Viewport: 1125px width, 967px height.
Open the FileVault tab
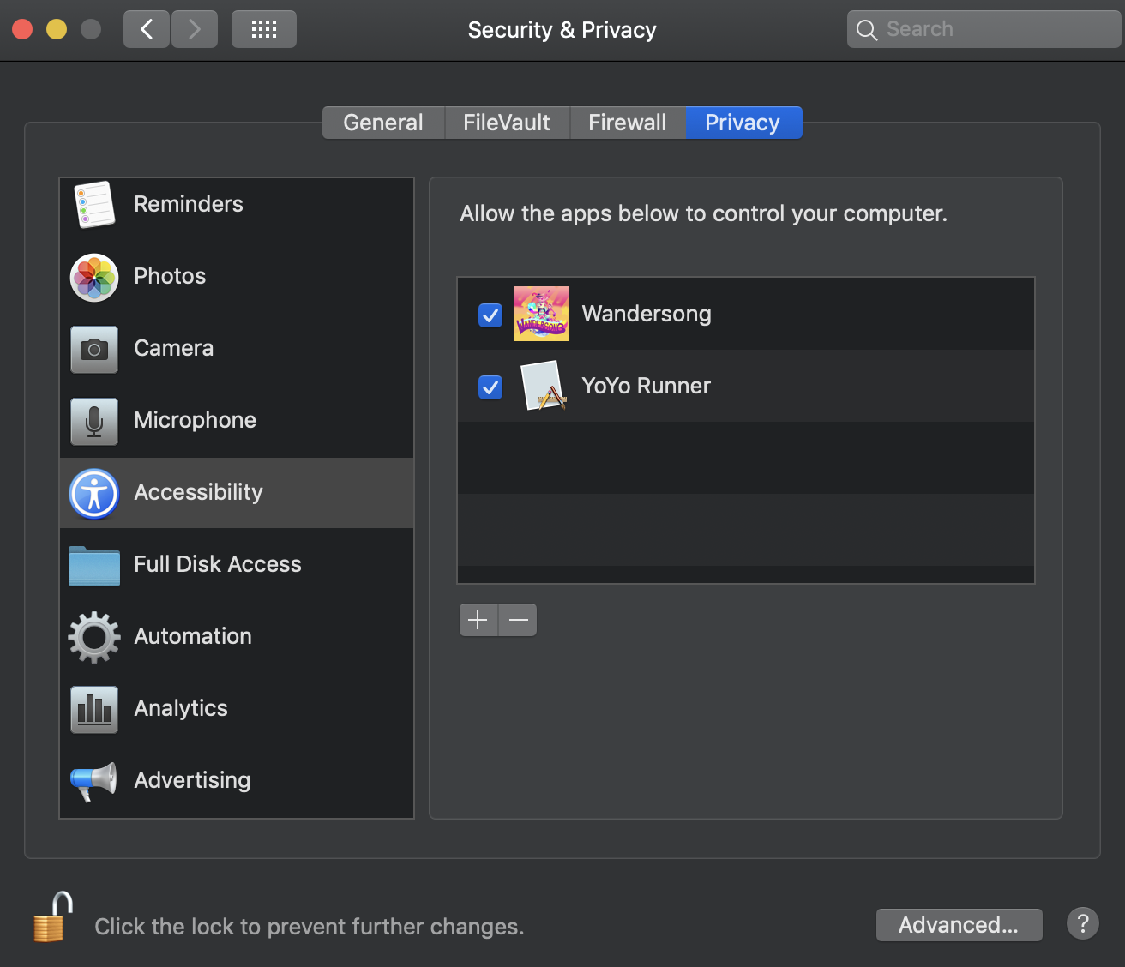[507, 123]
